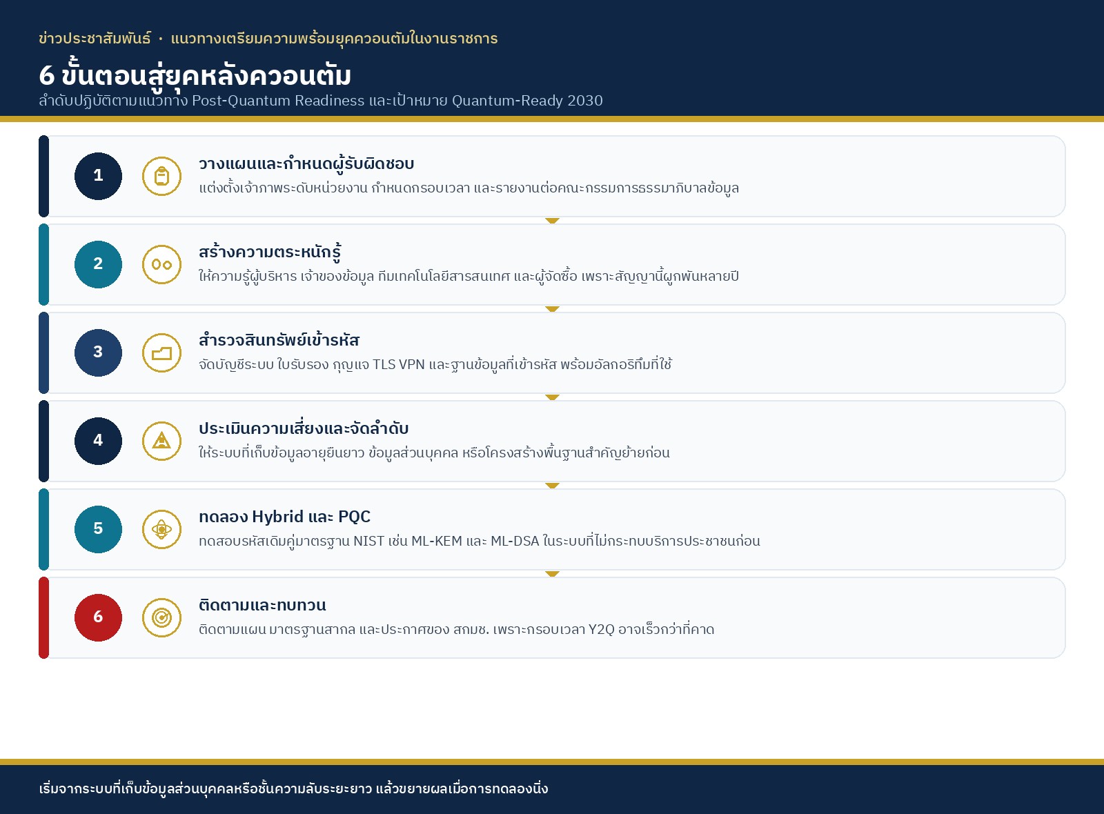Click the atom icon beside ทดลอง Hybrid และ PQC
This screenshot has width=1104, height=814.
click(x=161, y=529)
